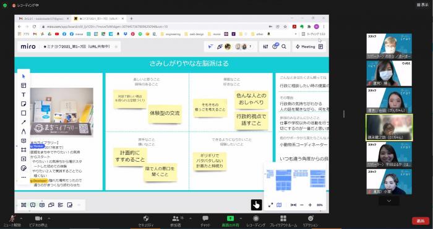Viewport: 433px width, 229px height.
Task: Select the sticky note tool
Action: point(24,104)
